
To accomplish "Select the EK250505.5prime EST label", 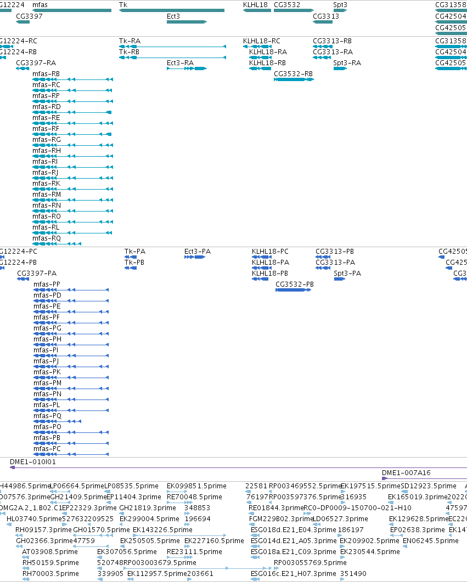I will pyautogui.click(x=150, y=541).
